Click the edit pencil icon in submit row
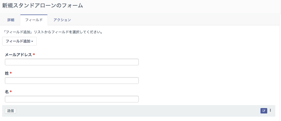Screen dimensions: 281x121 click(264, 111)
